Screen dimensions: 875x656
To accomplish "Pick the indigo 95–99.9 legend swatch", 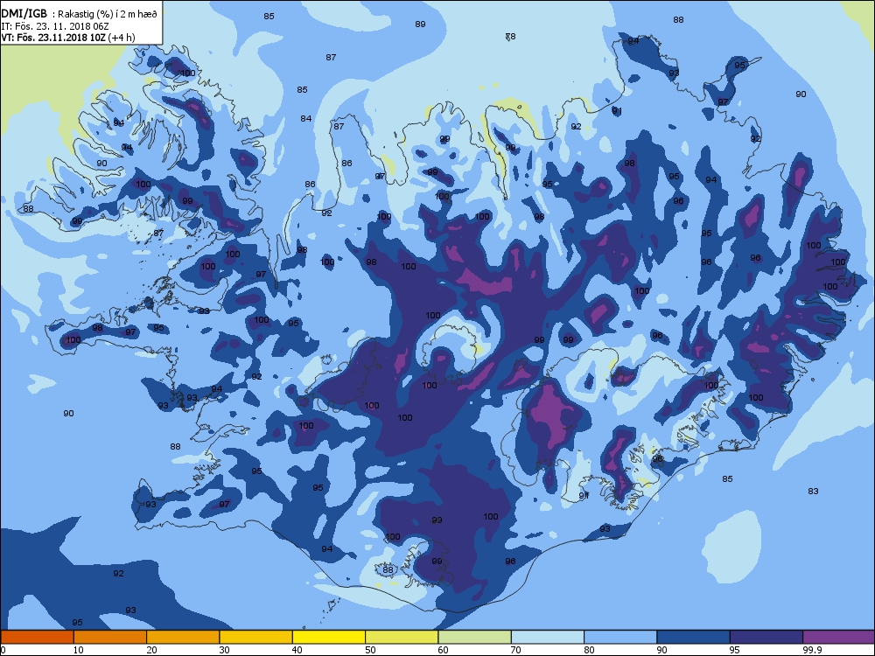I will point(766,637).
